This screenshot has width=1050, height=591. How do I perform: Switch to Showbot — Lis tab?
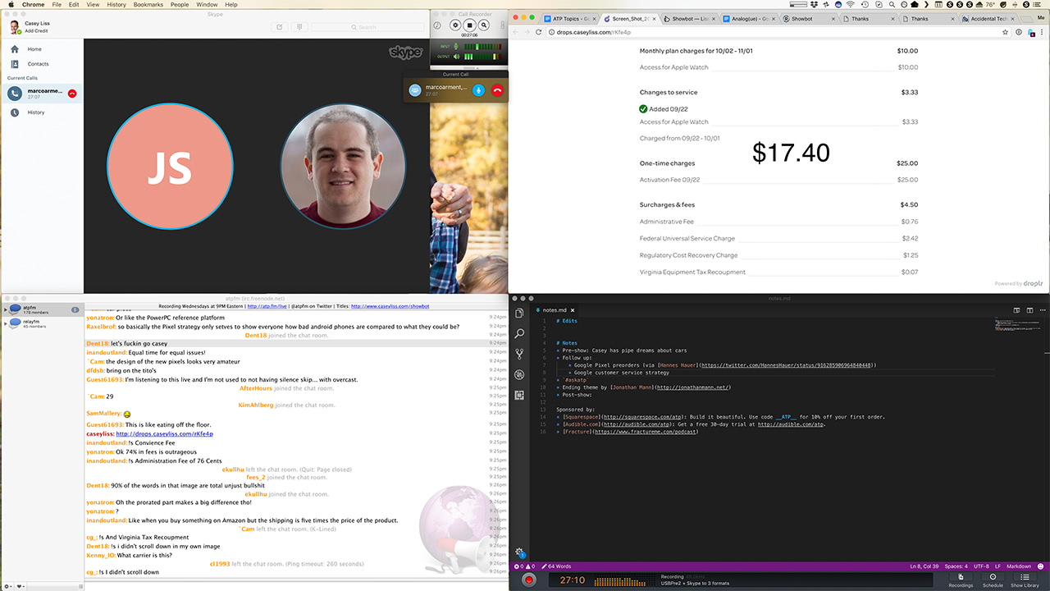(x=690, y=18)
